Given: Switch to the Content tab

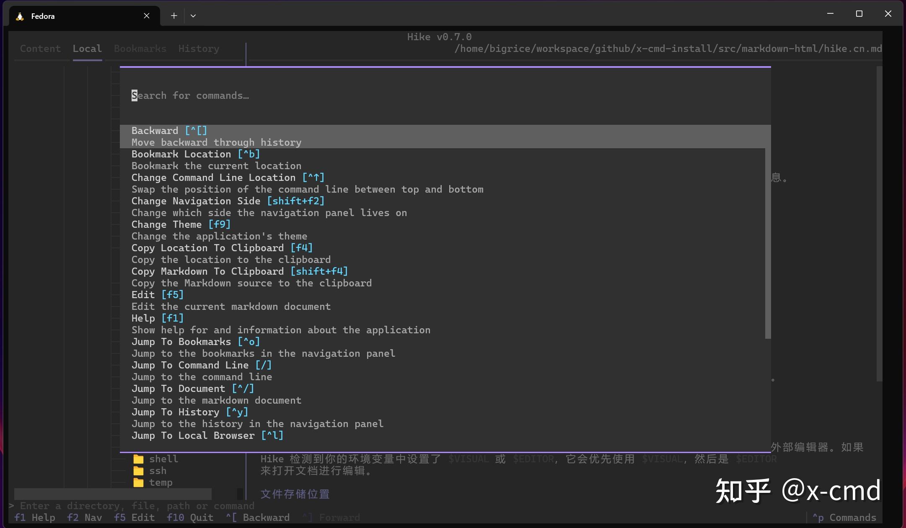Looking at the screenshot, I should (40, 49).
